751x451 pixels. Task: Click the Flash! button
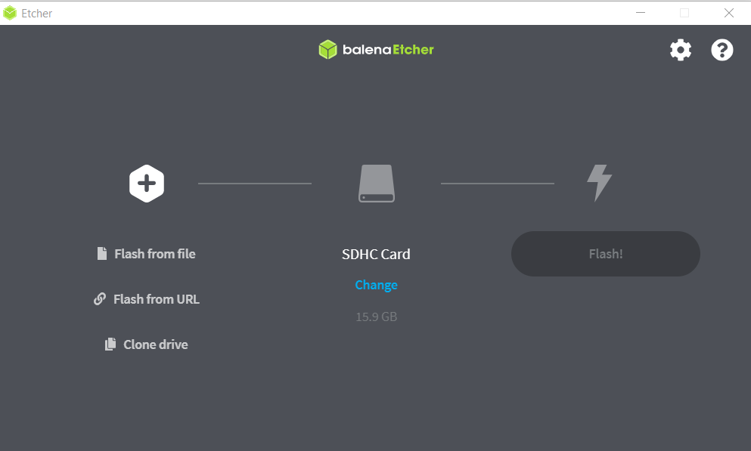point(605,254)
